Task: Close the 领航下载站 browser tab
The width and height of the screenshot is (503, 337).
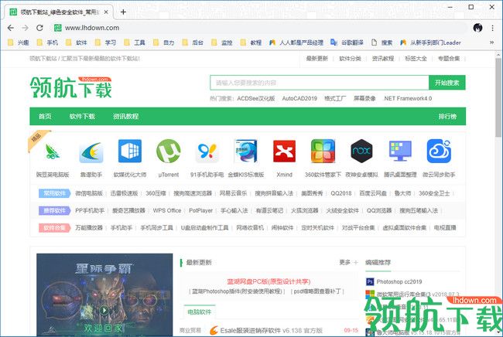Action: click(106, 12)
